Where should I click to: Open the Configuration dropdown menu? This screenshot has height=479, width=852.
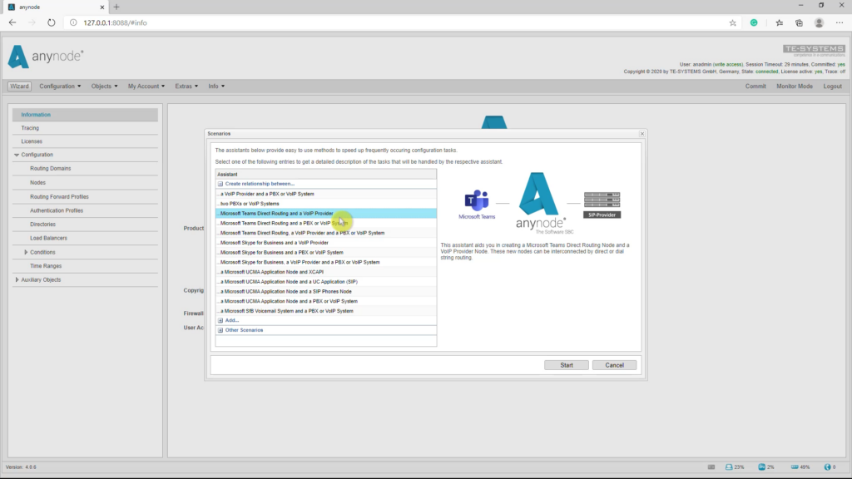point(60,86)
